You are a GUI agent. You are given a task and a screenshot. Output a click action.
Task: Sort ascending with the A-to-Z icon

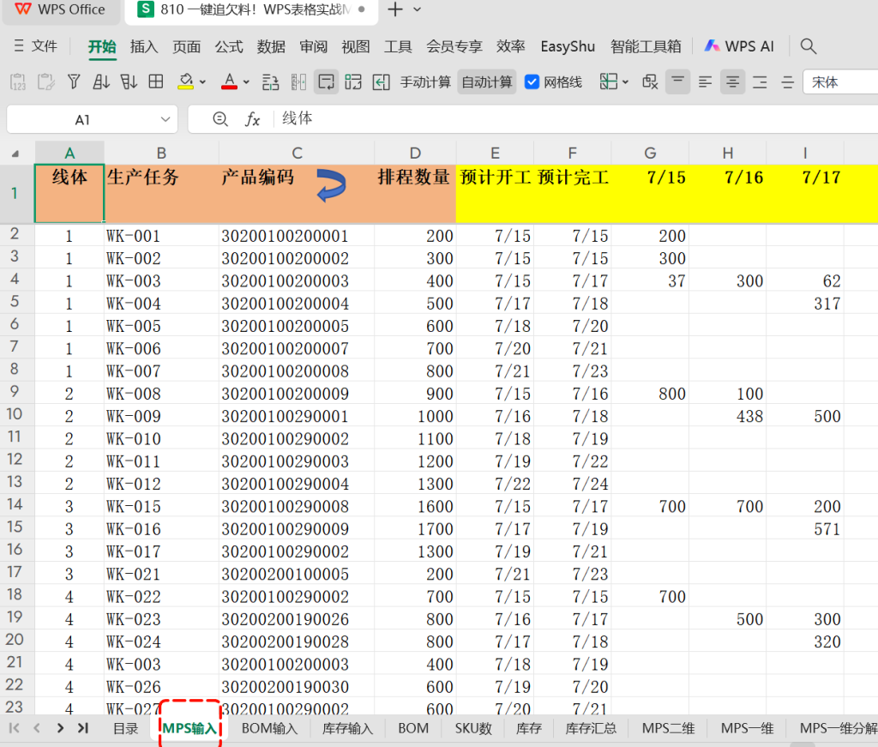[101, 82]
